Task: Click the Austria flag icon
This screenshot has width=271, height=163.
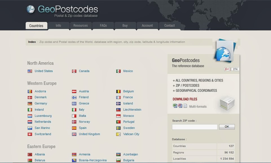Action: [x=74, y=91]
